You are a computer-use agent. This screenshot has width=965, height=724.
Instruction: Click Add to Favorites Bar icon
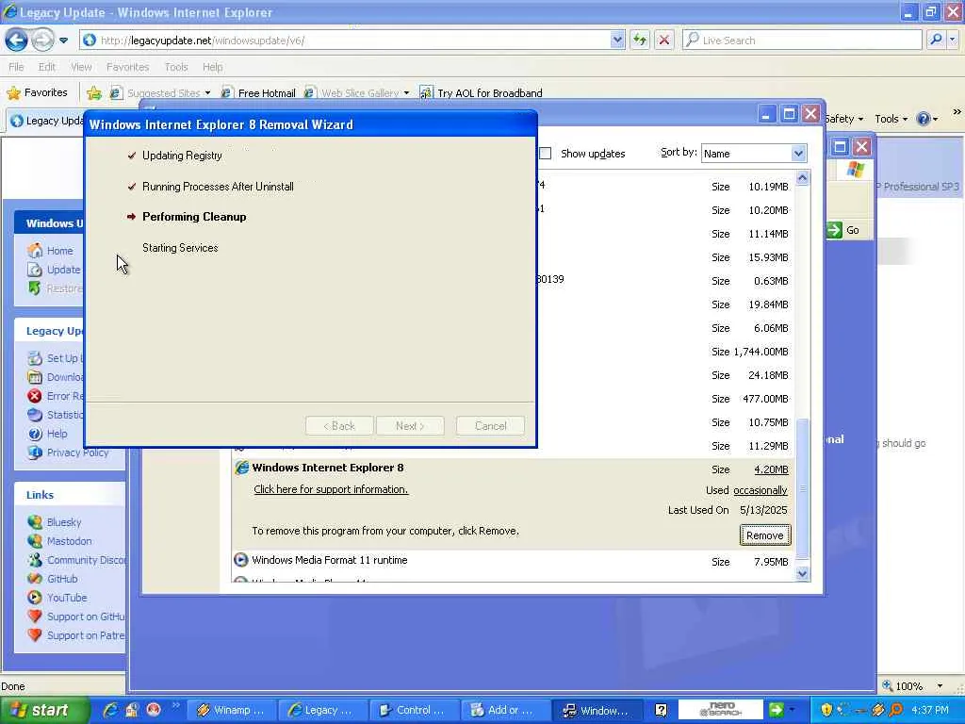point(94,93)
